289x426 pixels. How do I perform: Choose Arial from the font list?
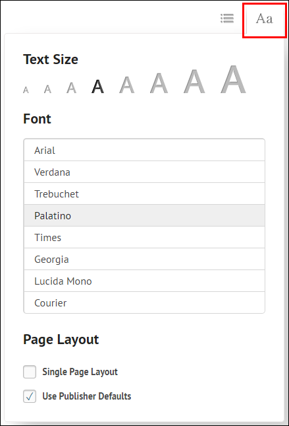pos(144,150)
